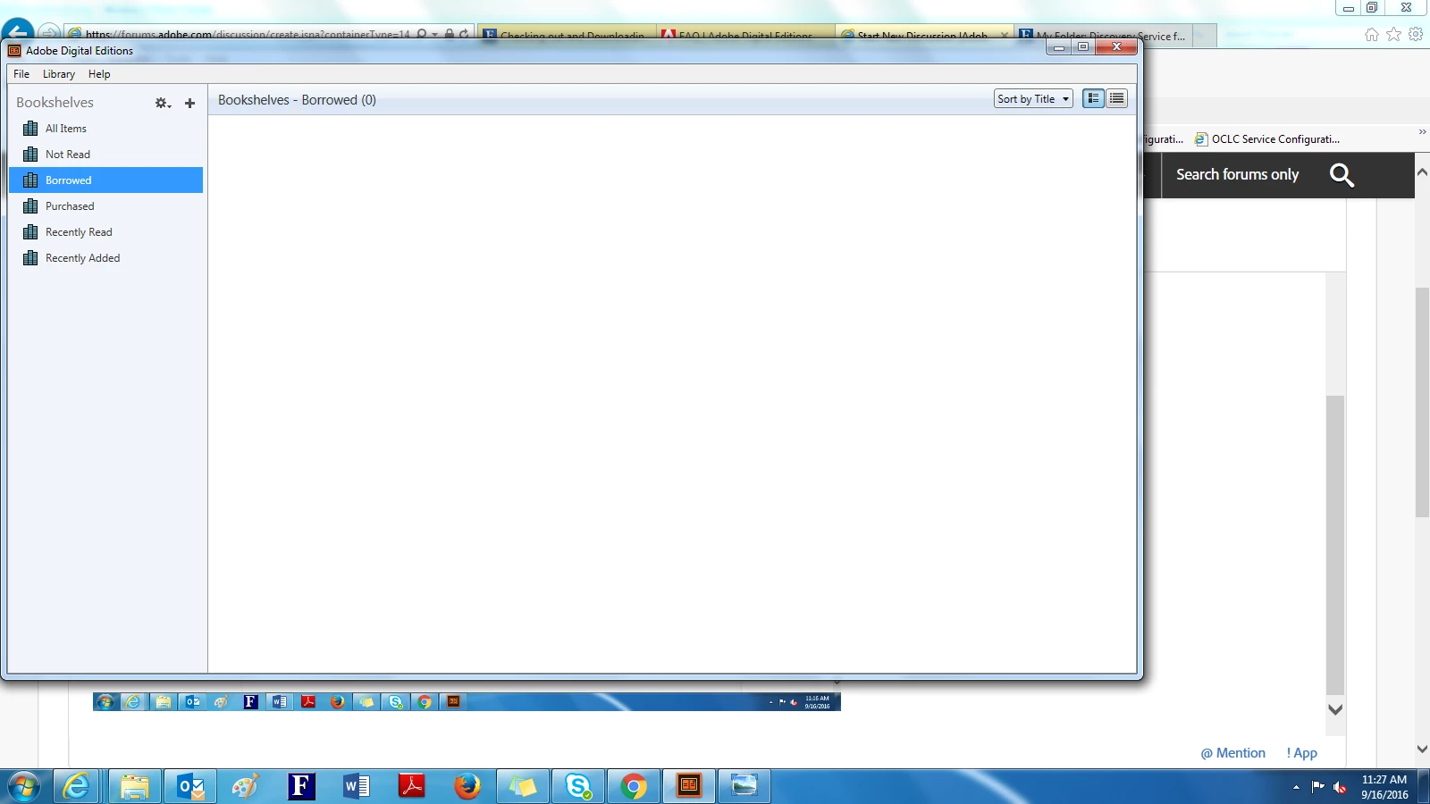
Task: Open the File menu
Action: click(x=21, y=74)
